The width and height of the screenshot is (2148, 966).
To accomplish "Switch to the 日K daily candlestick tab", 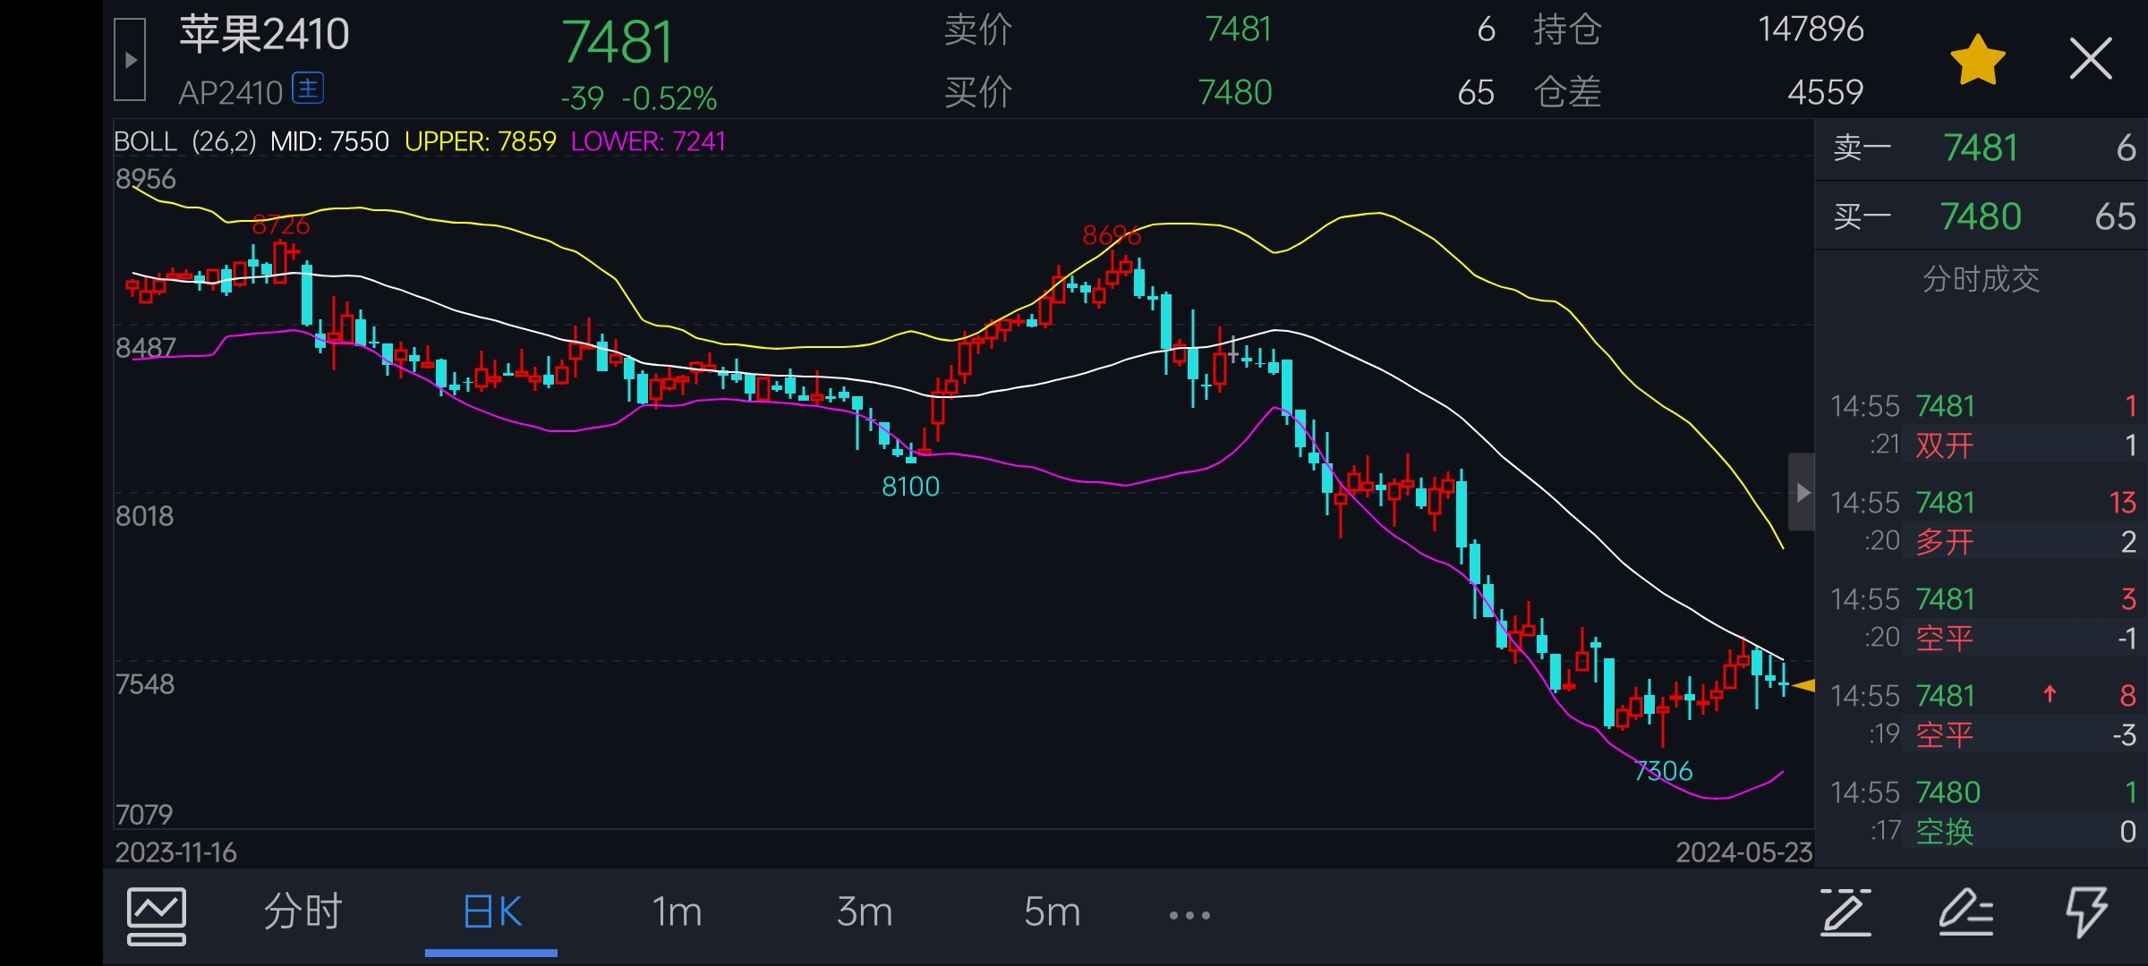I will pos(492,912).
